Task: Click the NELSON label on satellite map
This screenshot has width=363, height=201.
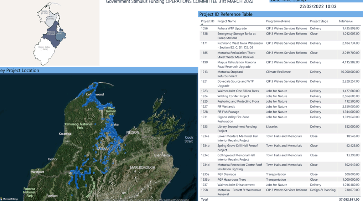Action: (x=133, y=133)
